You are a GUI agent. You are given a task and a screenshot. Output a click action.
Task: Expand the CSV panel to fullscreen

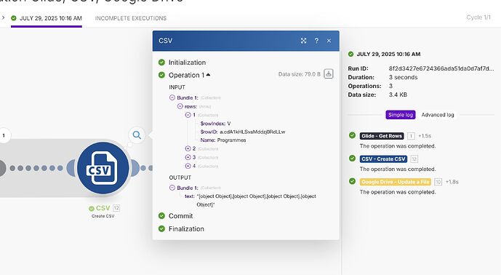point(303,41)
